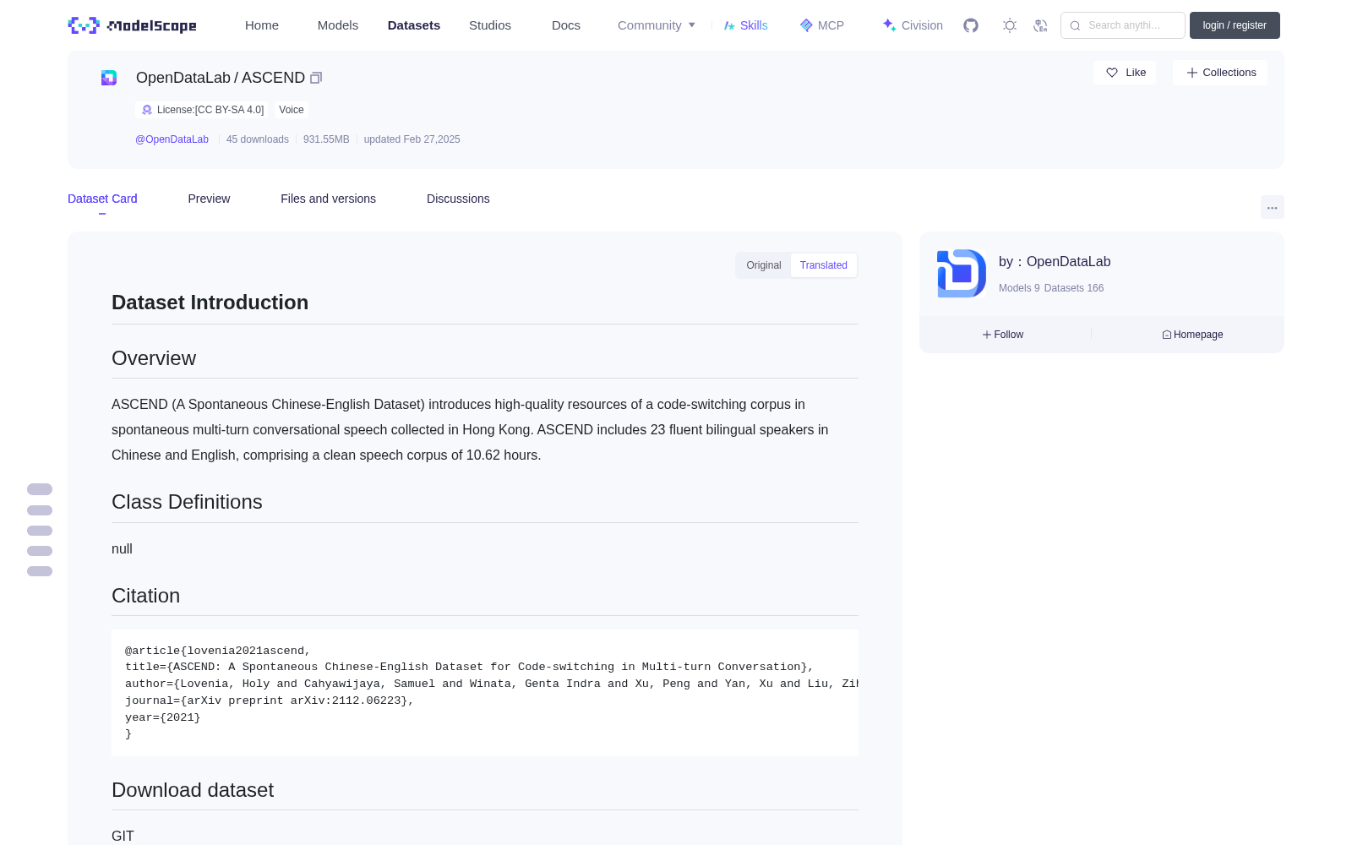Click the plus icon on Collections

point(1192,73)
